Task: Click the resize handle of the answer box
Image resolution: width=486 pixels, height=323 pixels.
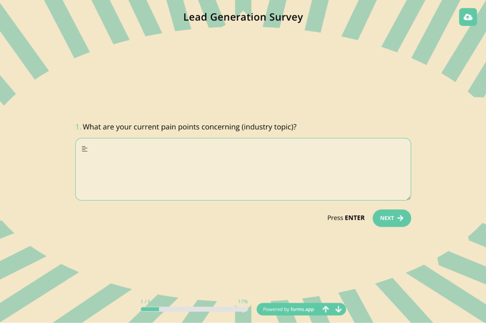Action: point(409,197)
